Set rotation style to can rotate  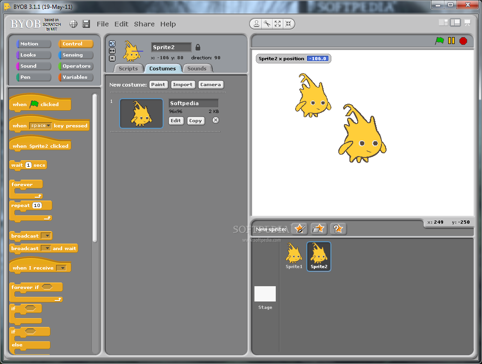point(112,44)
